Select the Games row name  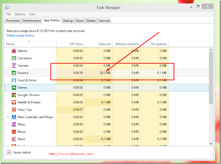click(x=22, y=87)
